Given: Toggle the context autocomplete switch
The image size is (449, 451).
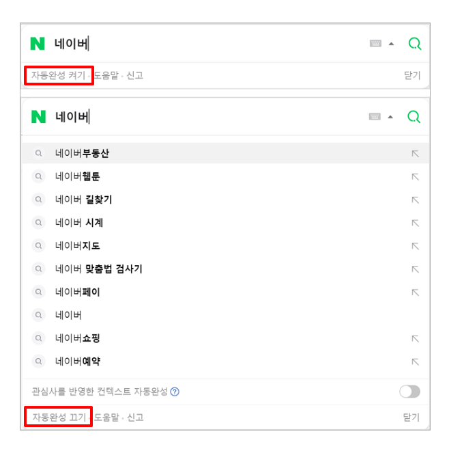Looking at the screenshot, I should 409,392.
